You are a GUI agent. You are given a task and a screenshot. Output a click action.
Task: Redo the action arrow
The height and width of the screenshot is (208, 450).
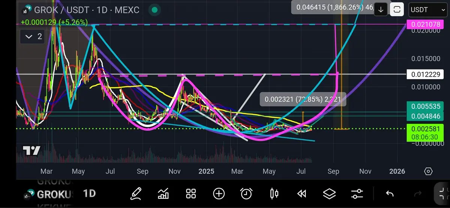pyautogui.click(x=417, y=194)
